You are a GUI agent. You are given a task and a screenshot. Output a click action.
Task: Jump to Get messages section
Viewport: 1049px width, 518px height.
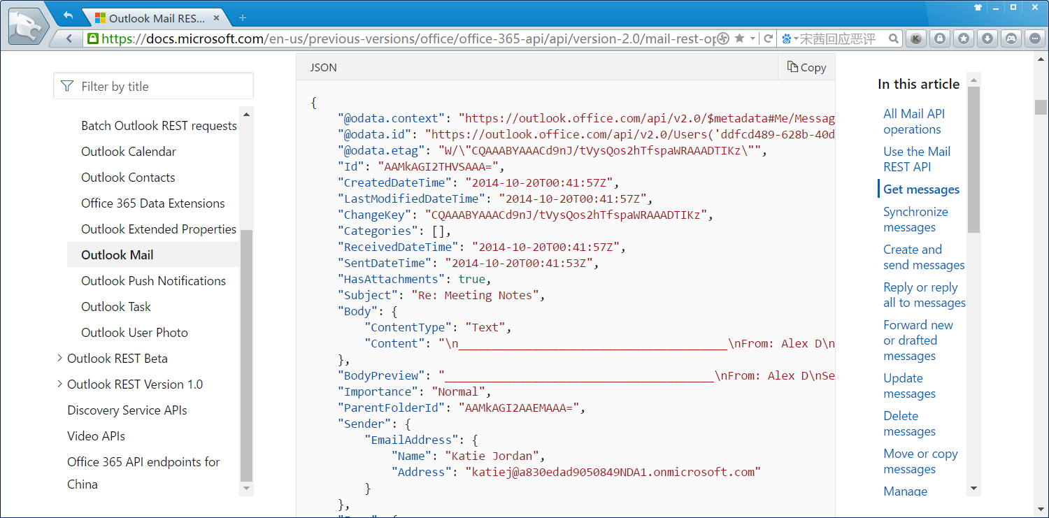921,189
